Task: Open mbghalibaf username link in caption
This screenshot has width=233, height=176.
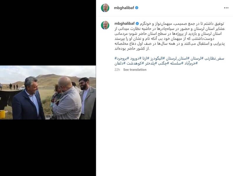Action: [x=125, y=24]
